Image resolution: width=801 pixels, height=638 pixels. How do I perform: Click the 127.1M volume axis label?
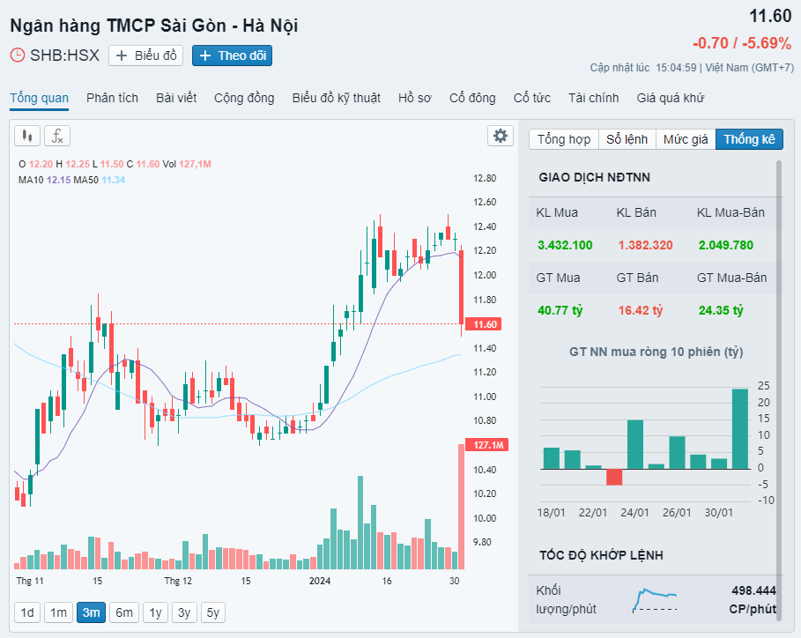[486, 445]
